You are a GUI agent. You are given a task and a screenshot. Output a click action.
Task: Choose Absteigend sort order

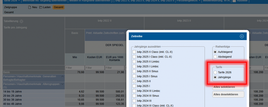(215, 56)
